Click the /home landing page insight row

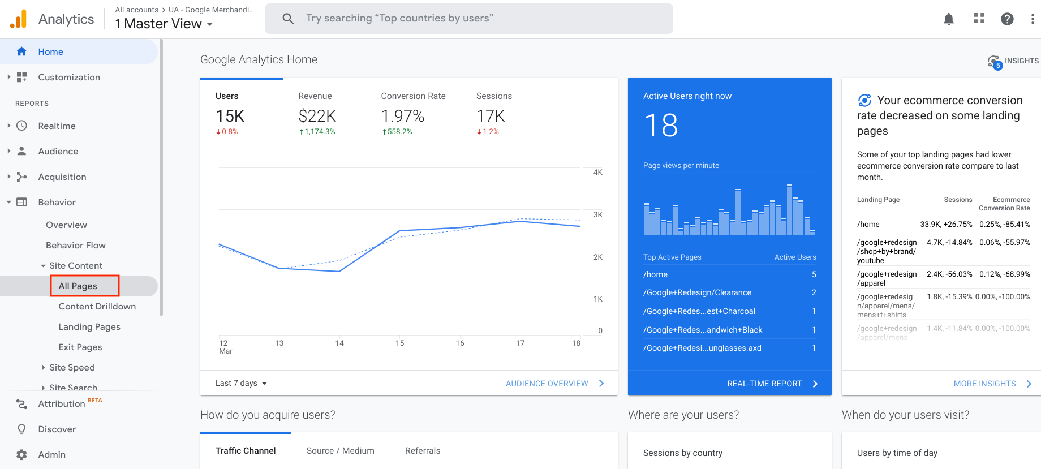[943, 225]
